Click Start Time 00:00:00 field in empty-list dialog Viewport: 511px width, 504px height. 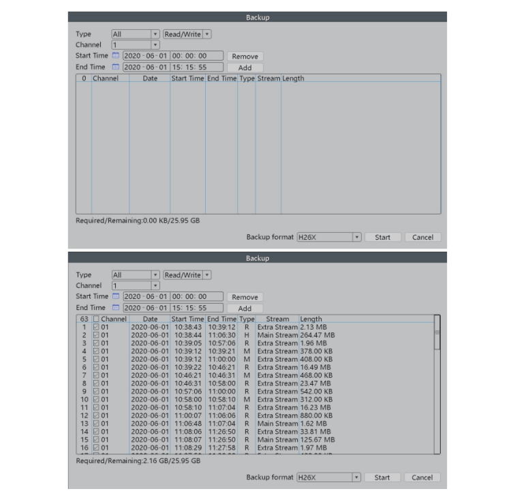pos(197,56)
